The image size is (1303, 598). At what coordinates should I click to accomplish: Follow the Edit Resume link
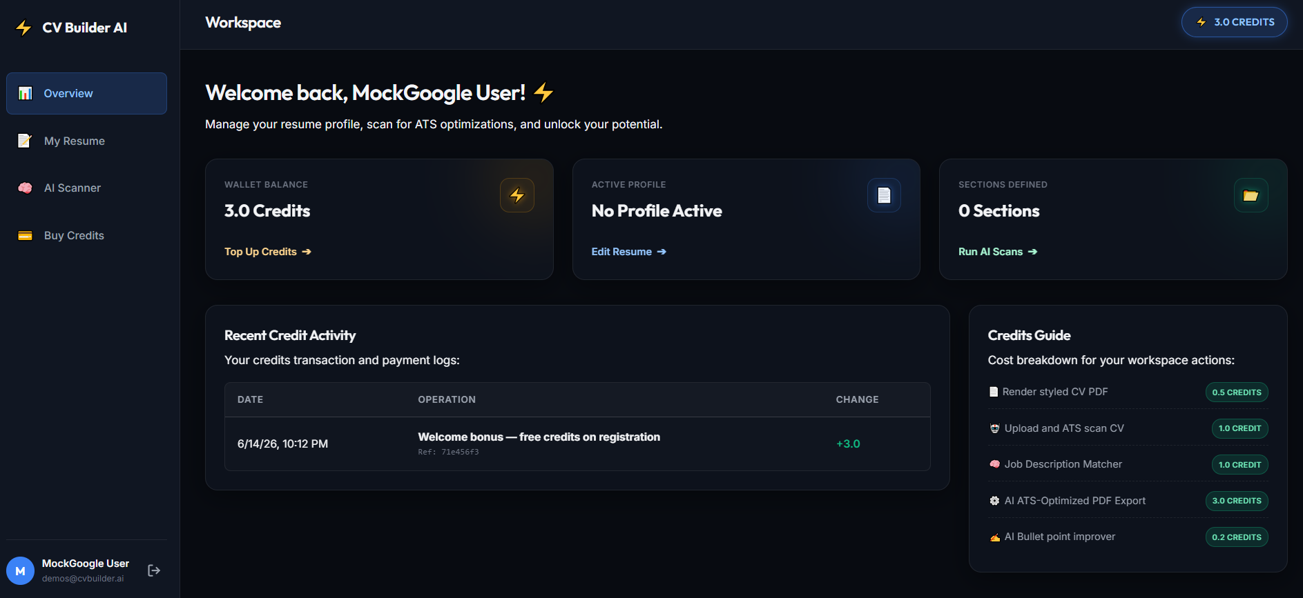coord(629,252)
